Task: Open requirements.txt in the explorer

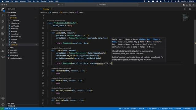Action: click(x=22, y=58)
